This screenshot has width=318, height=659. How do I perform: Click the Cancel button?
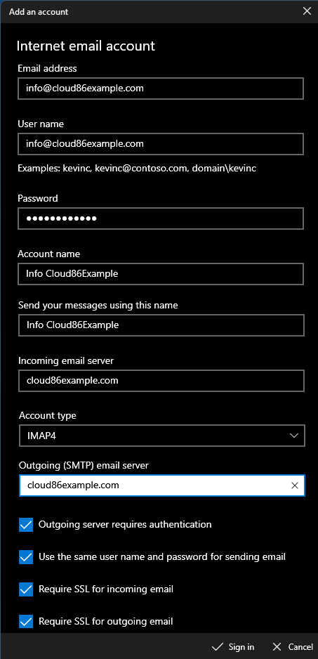(293, 646)
